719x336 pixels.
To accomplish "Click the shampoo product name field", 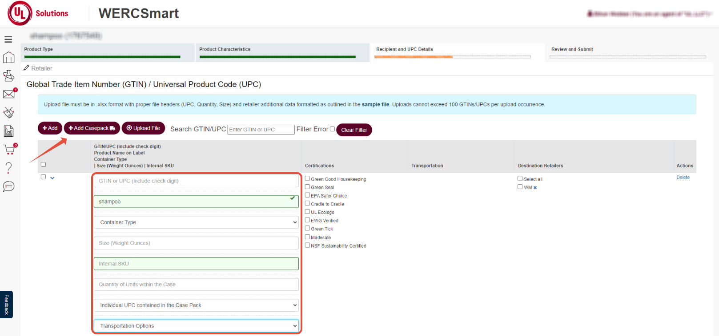I will (196, 202).
